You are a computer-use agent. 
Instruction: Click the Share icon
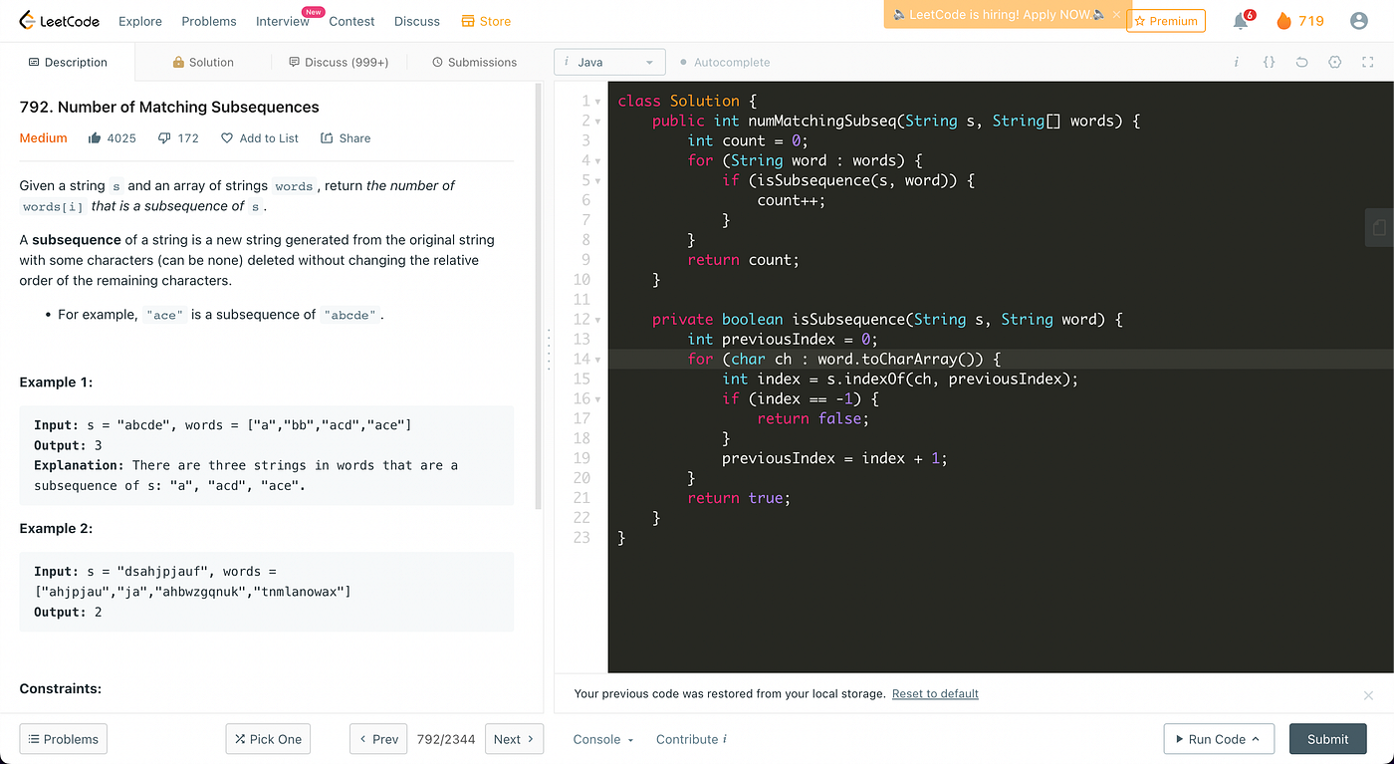327,138
